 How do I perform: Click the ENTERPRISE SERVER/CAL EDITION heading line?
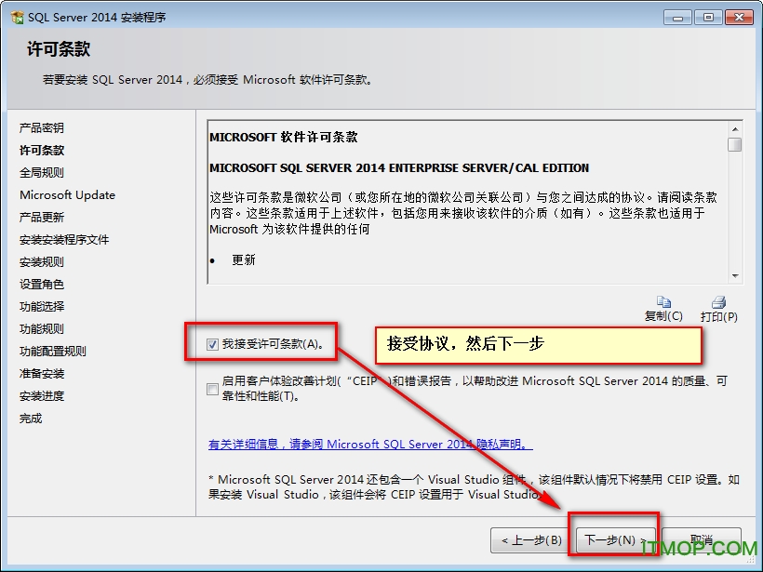(x=399, y=167)
